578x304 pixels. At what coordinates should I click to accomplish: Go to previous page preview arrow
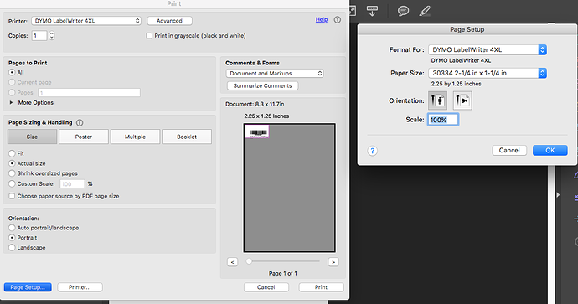[x=232, y=262]
